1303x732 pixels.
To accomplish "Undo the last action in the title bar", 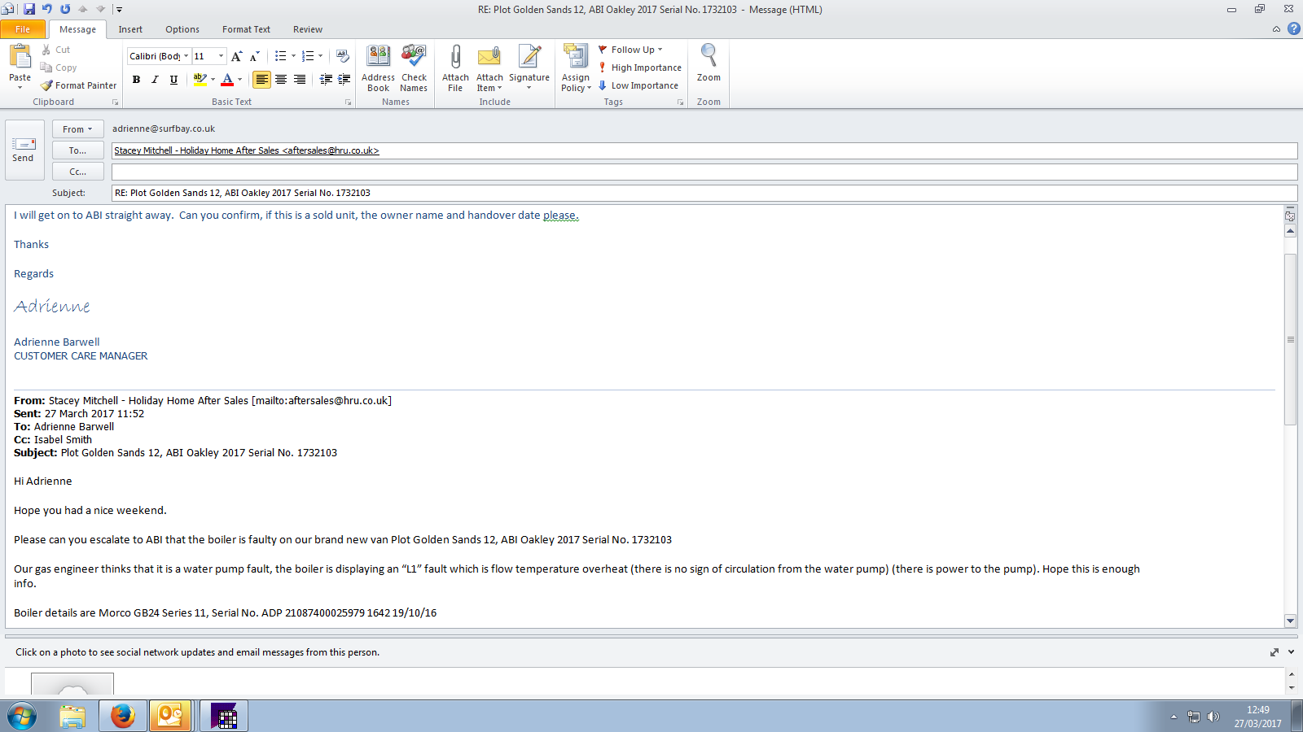I will coord(47,9).
